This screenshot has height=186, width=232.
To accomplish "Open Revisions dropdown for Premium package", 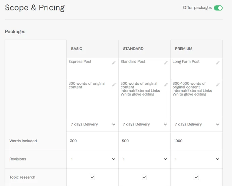I will click(196, 159).
